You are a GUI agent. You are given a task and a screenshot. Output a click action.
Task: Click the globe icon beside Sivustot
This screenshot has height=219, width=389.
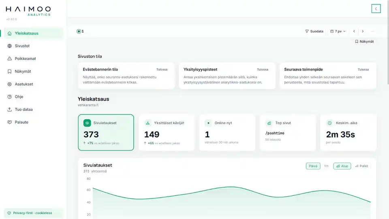coord(9,46)
